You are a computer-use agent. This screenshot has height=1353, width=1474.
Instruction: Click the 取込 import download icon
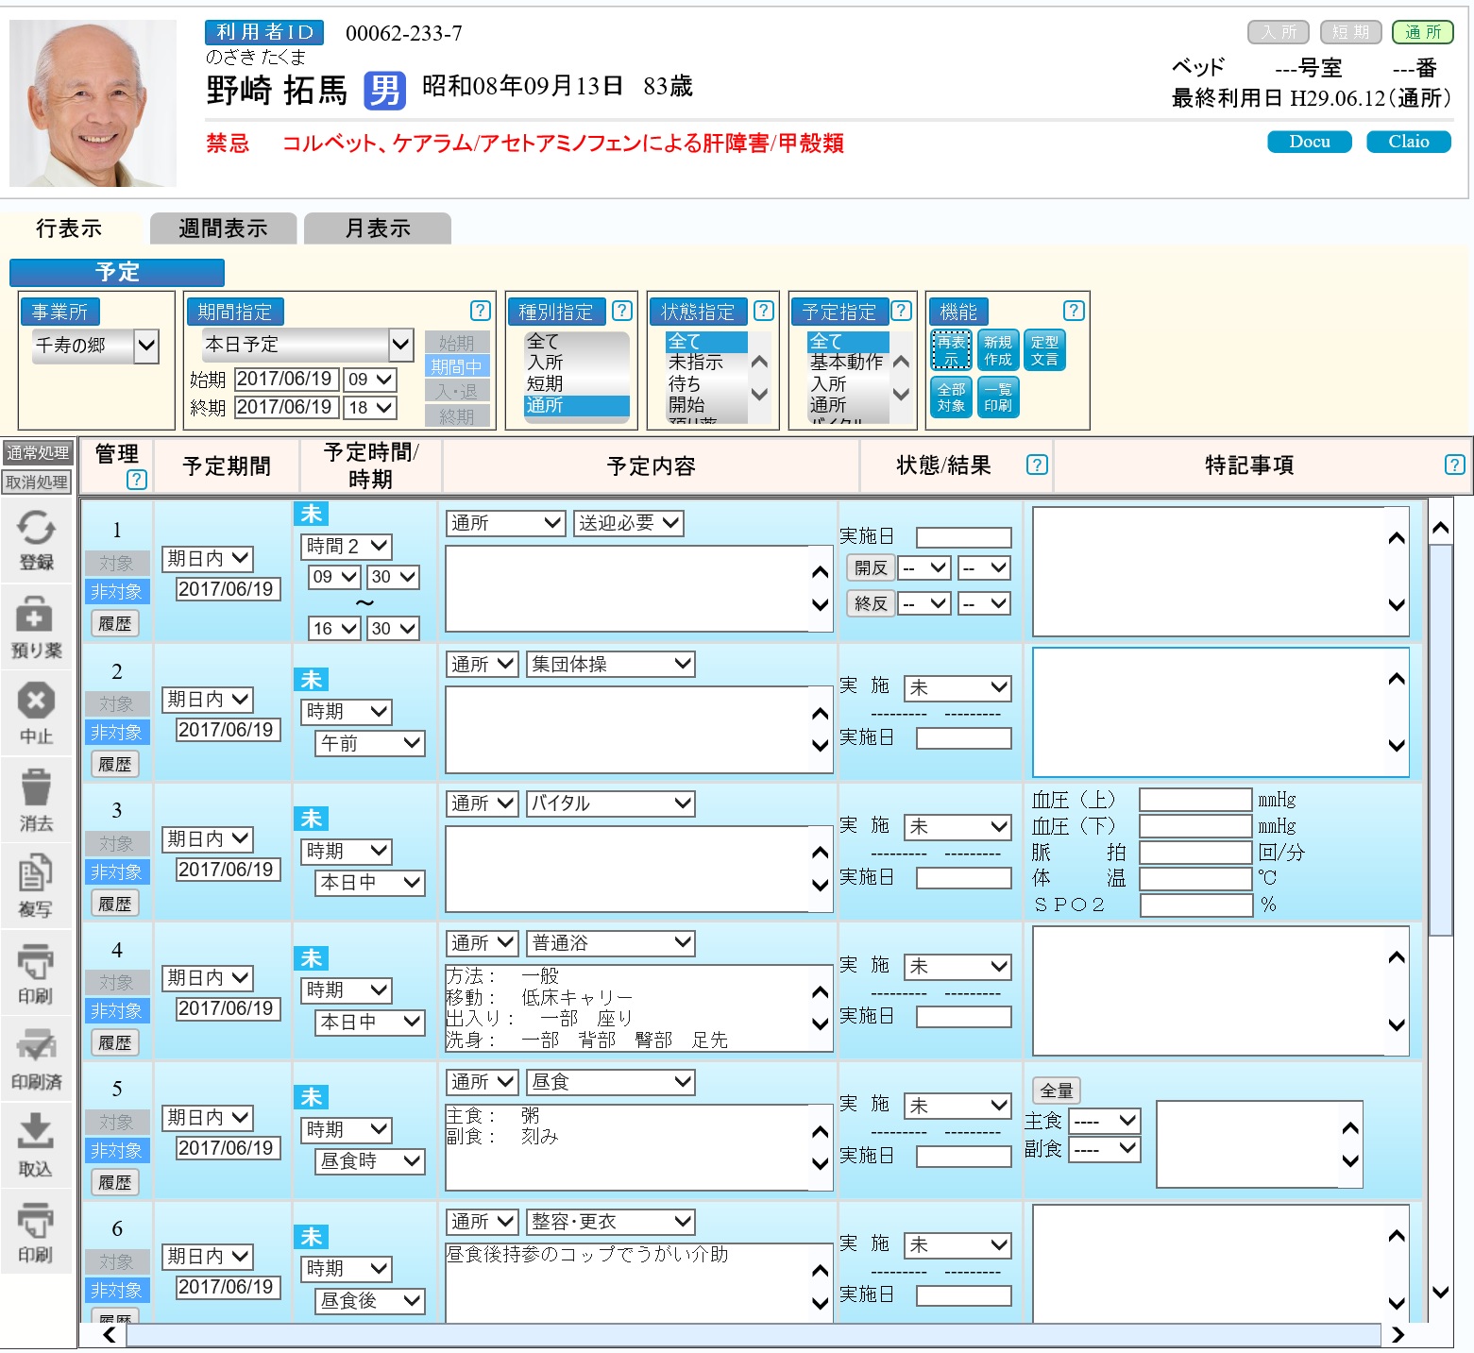[x=36, y=1143]
